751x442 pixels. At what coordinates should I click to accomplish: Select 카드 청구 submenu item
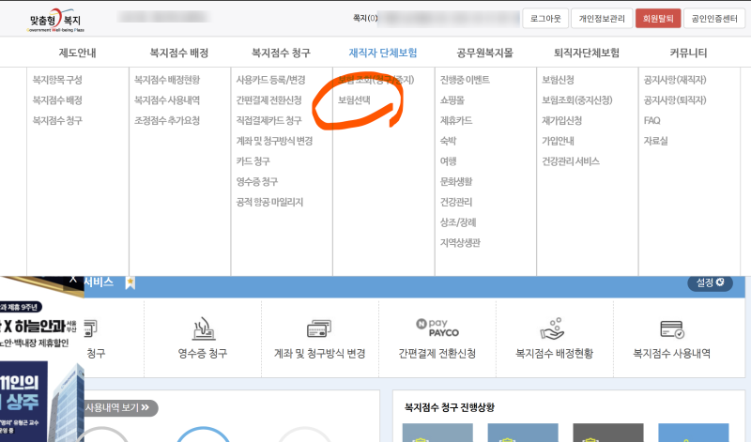[x=253, y=160]
